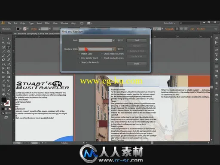The width and height of the screenshot is (220, 165).
Task: Open the Symbols panel icon
Action: tap(217, 59)
